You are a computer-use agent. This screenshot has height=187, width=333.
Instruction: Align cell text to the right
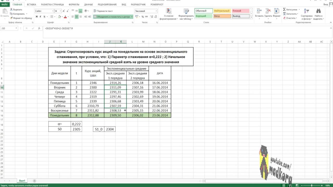coord(81,17)
